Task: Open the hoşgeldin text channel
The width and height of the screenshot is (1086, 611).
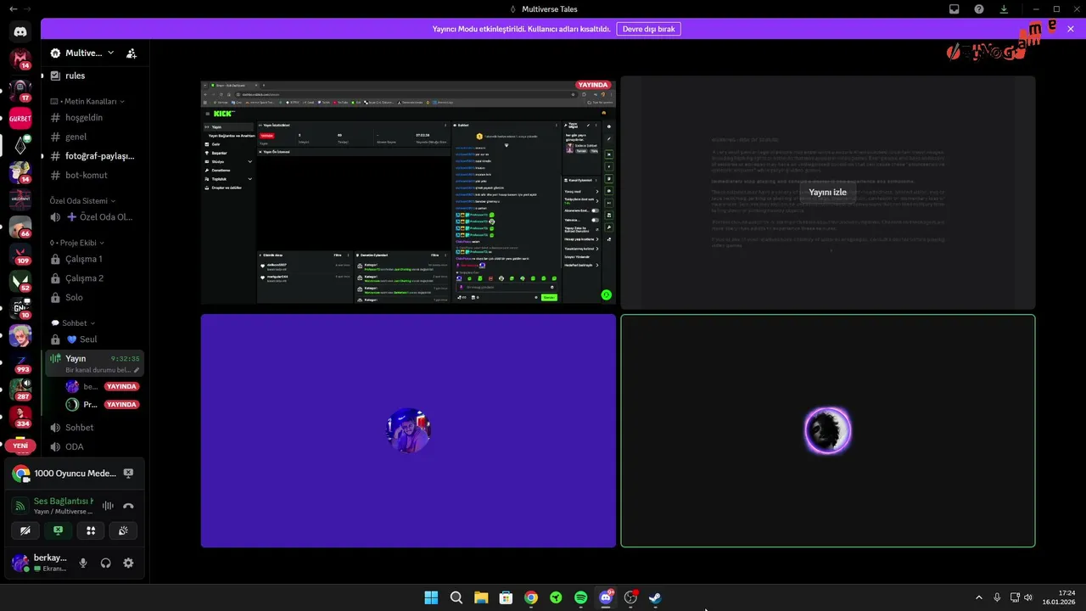Action: [95, 118]
